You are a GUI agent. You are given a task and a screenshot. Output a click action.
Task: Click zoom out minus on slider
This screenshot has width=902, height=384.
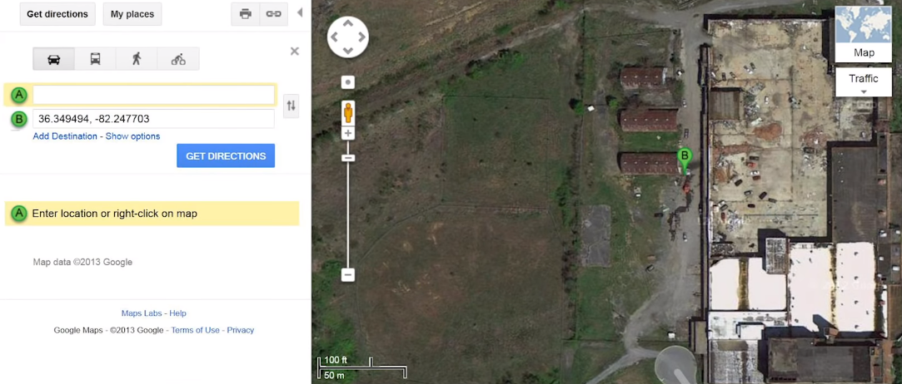[348, 275]
